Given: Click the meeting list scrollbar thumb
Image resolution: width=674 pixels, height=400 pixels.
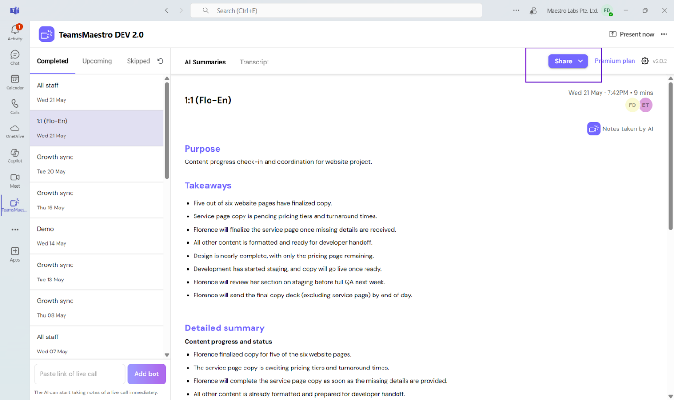Looking at the screenshot, I should pyautogui.click(x=167, y=131).
